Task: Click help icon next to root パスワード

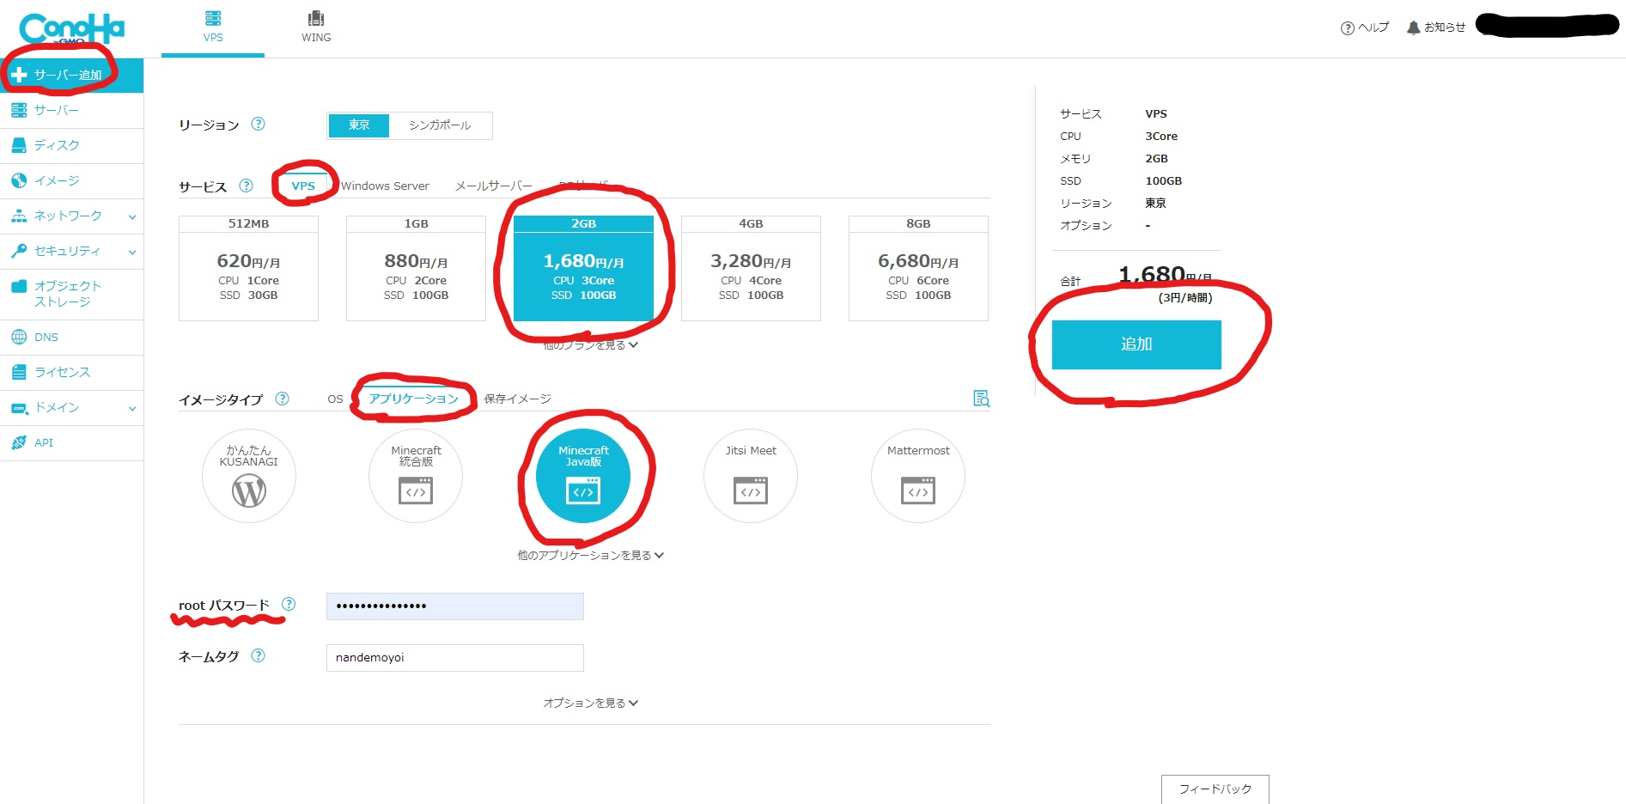Action: [289, 604]
